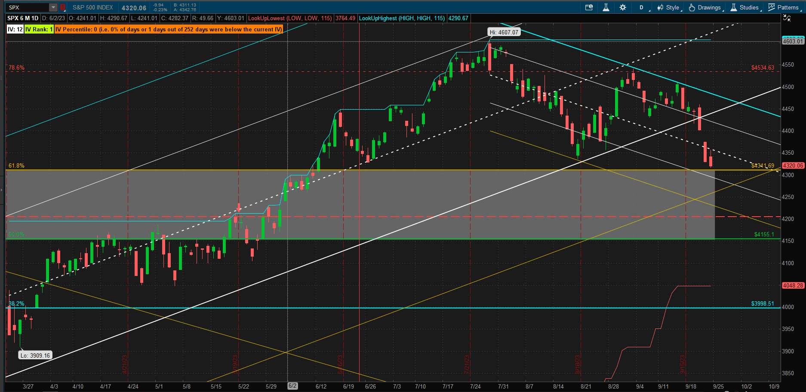Click the 4500 price axis label

(788, 87)
